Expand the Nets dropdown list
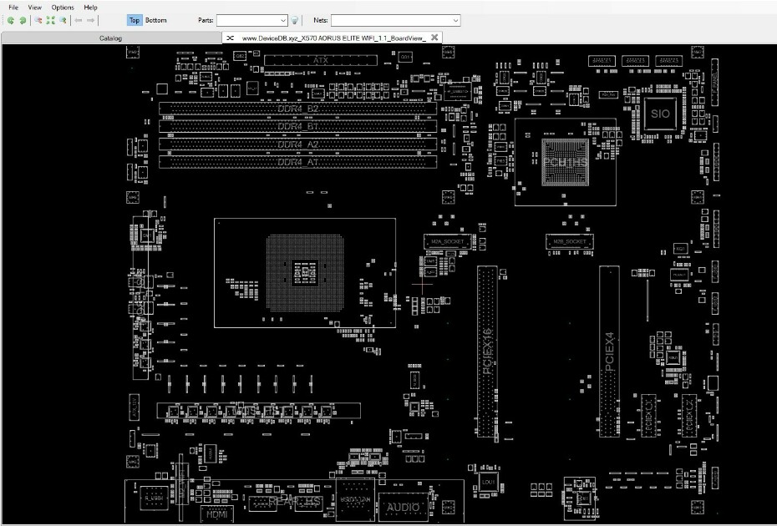Screen dimensions: 777x526 click(x=455, y=20)
